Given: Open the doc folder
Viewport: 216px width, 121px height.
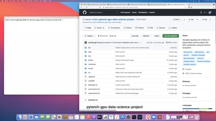Looking at the screenshot, I should click(89, 56).
